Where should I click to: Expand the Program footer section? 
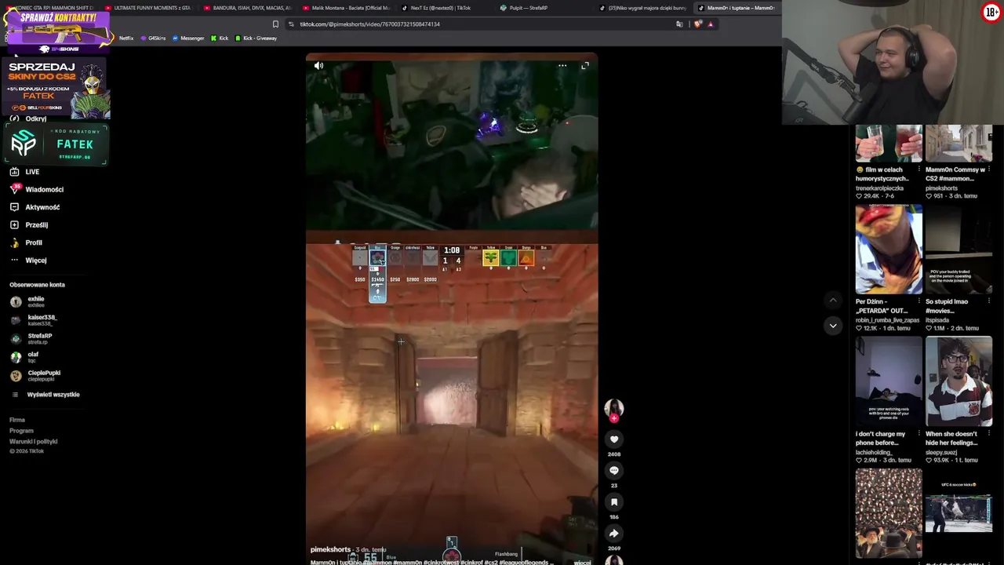pyautogui.click(x=21, y=431)
